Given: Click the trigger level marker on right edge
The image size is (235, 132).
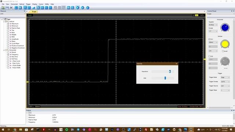Looking at the screenshot, I should 205,59.
